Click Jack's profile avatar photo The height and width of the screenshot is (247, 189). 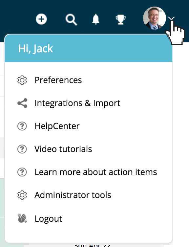154,18
